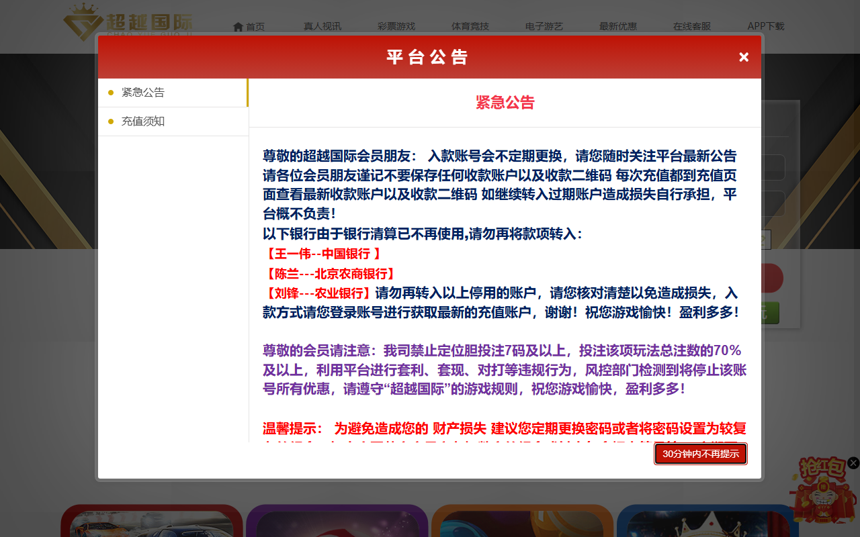Click the purple game card thumbnail

click(337, 521)
